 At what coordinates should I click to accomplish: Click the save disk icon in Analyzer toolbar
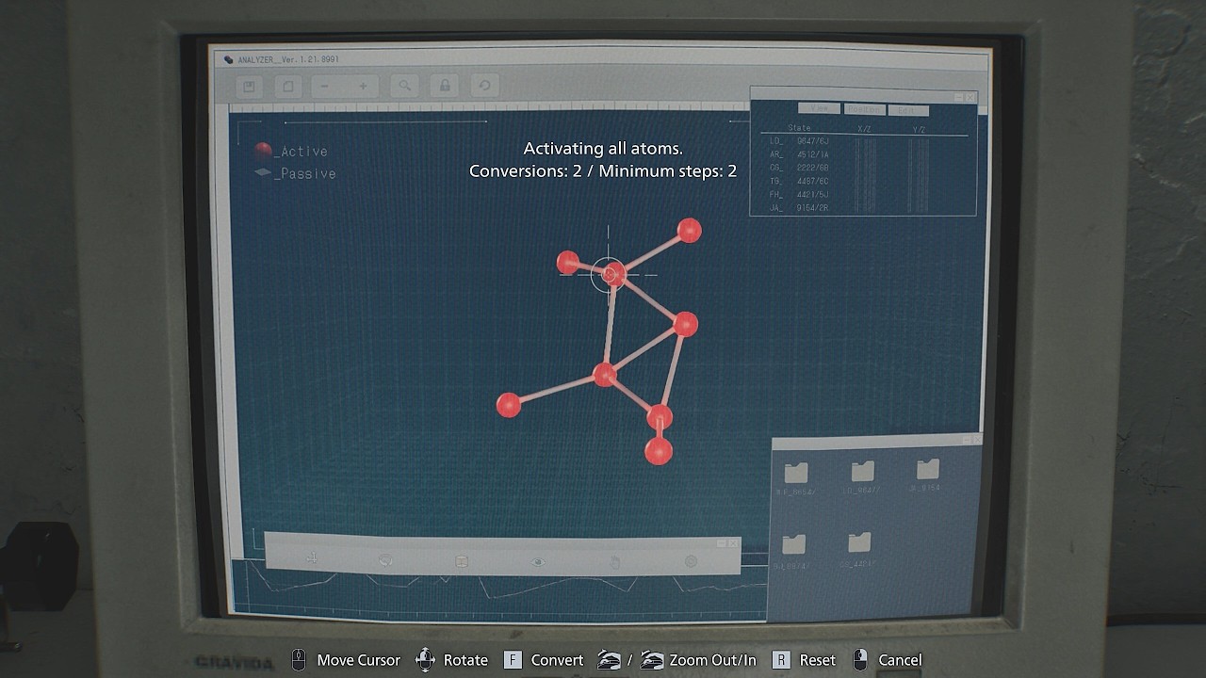[249, 87]
